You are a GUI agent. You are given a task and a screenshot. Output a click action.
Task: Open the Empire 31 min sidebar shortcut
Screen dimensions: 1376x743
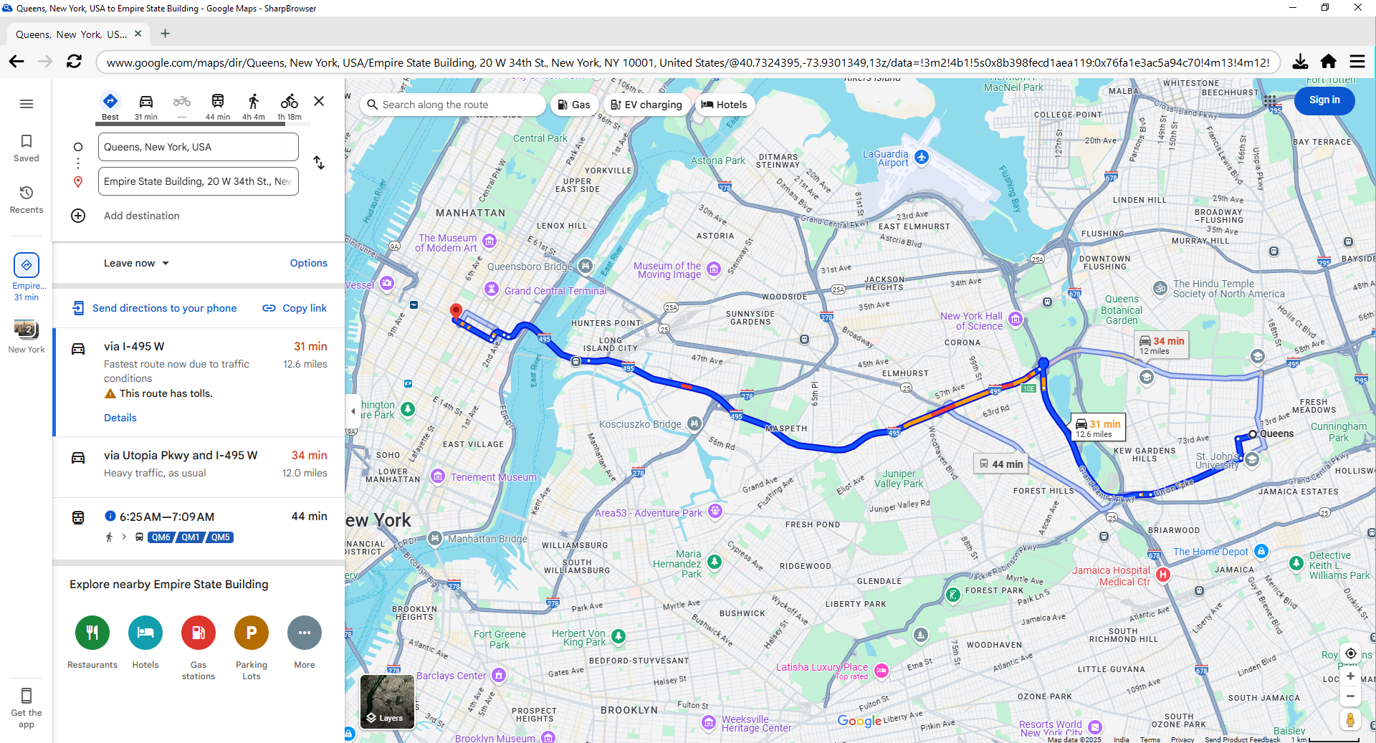27,277
